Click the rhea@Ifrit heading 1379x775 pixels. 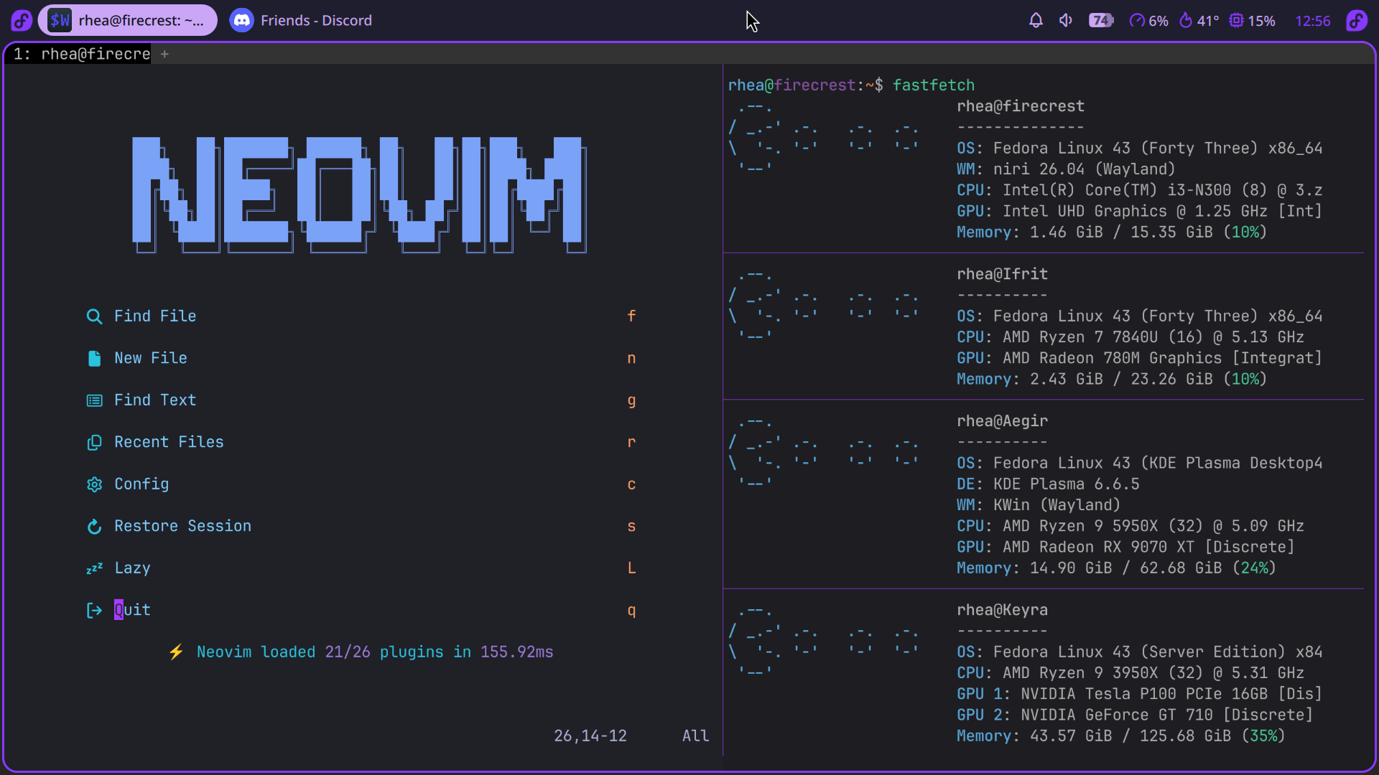point(1002,274)
